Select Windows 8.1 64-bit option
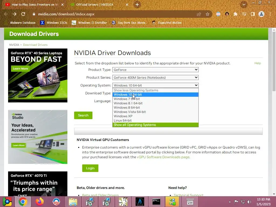This screenshot has width=276, height=207. pyautogui.click(x=156, y=103)
